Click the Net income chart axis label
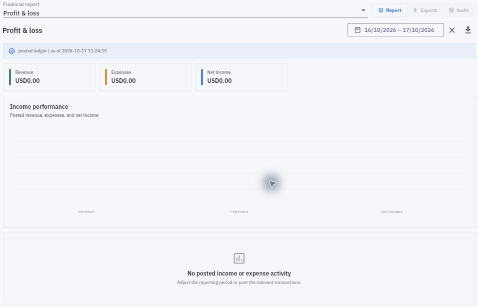This screenshot has height=307, width=478. (x=391, y=212)
